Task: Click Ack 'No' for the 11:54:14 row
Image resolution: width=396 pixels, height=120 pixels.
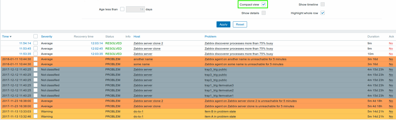Action: click(x=391, y=43)
